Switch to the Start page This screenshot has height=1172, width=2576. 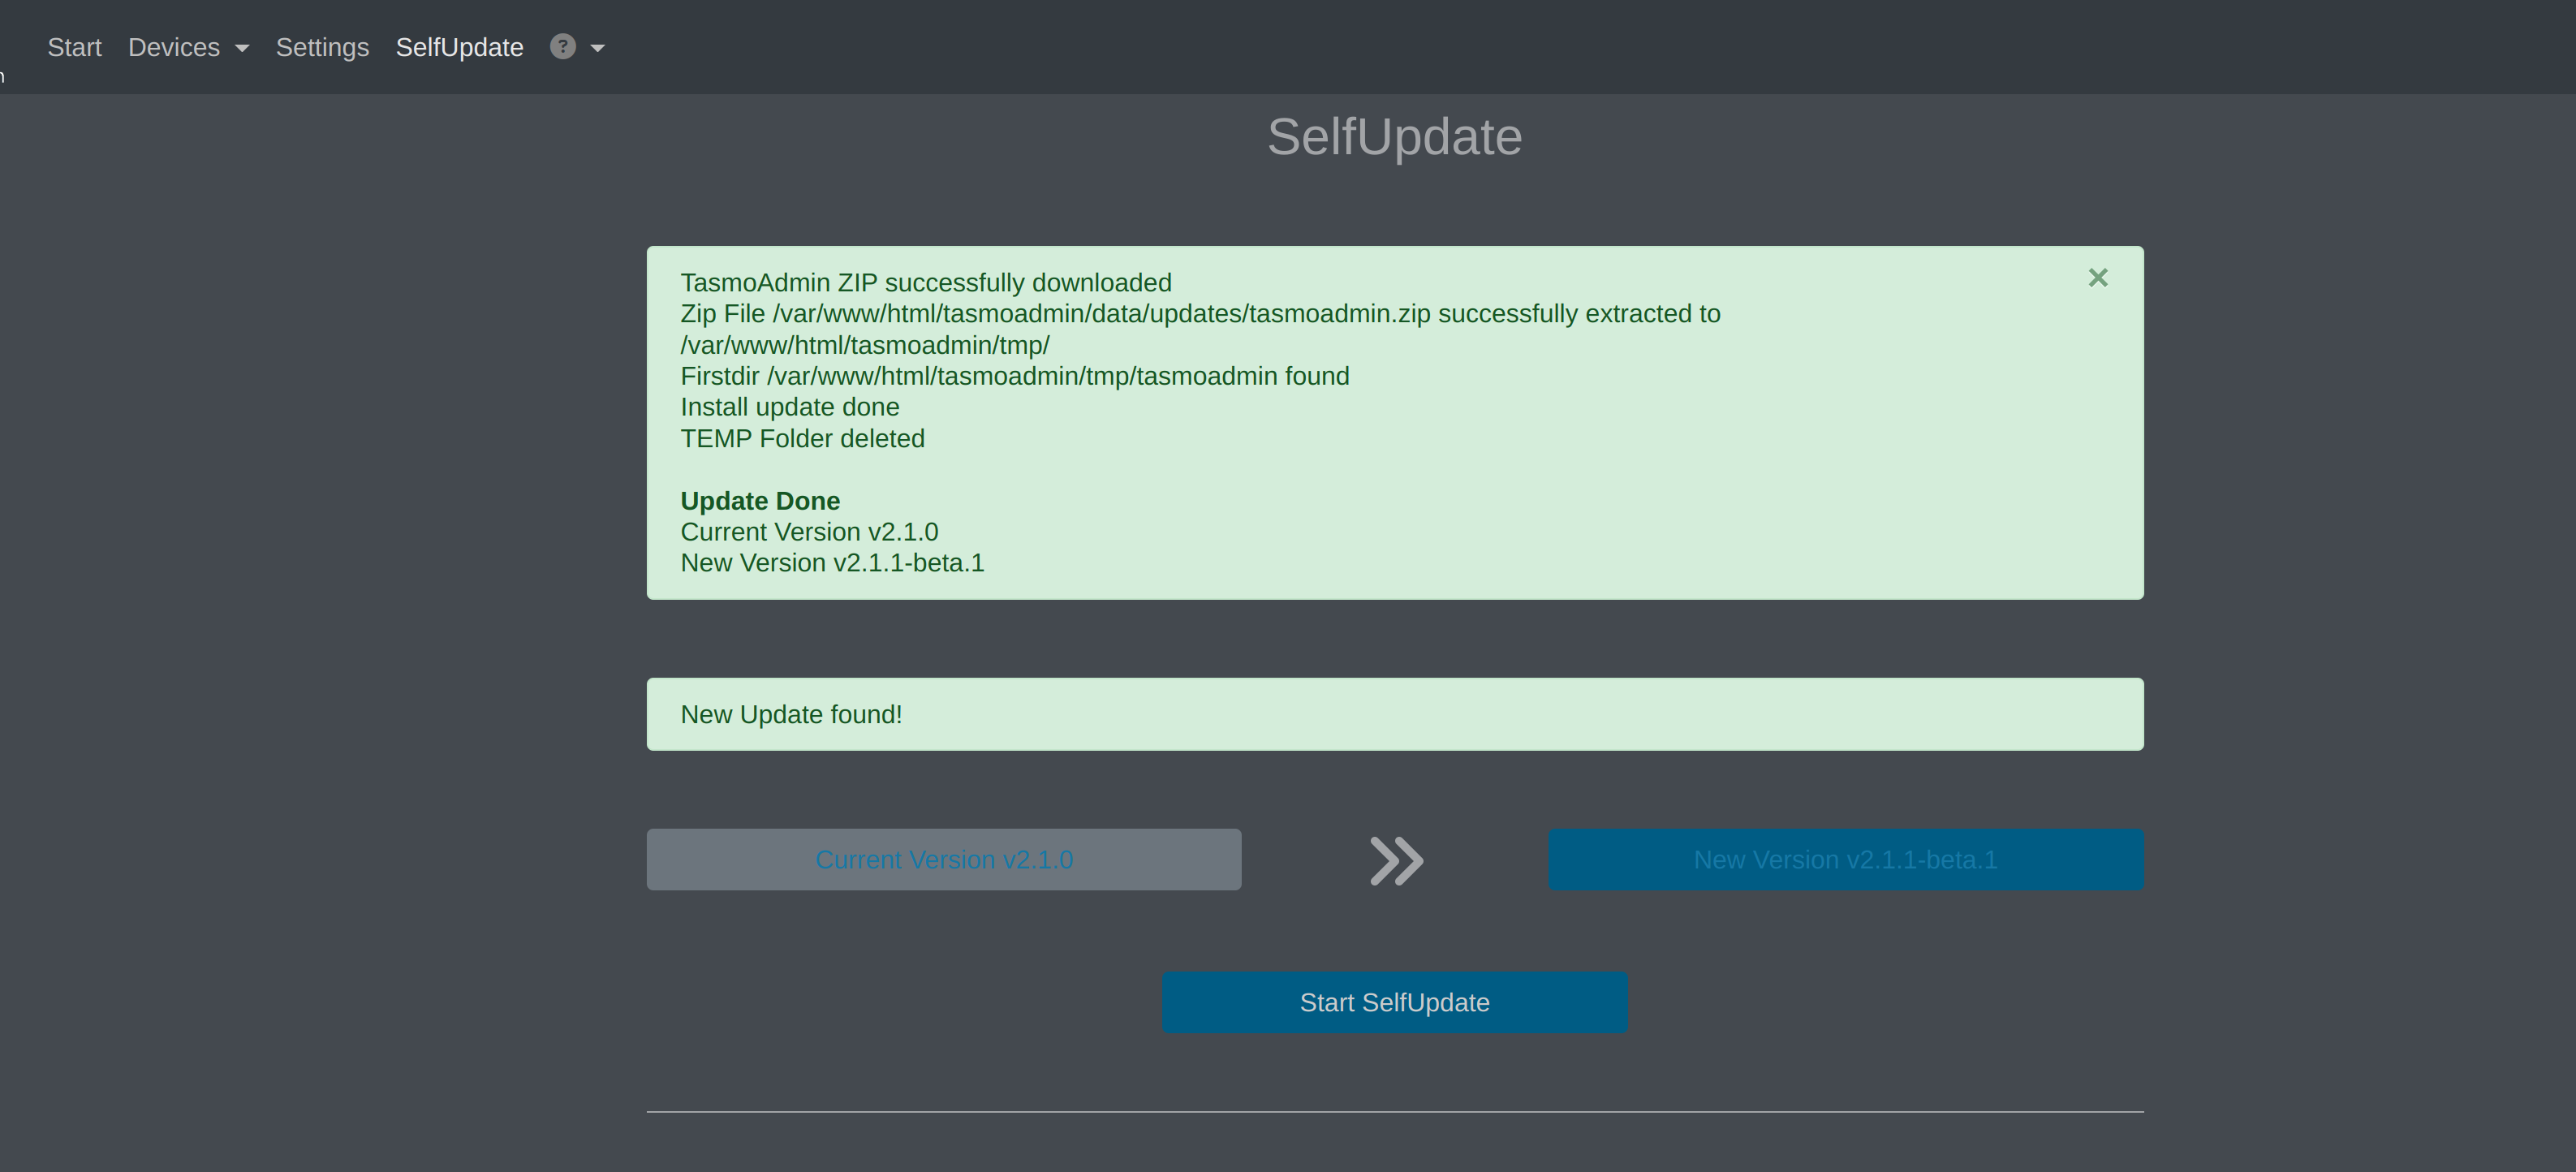tap(74, 46)
